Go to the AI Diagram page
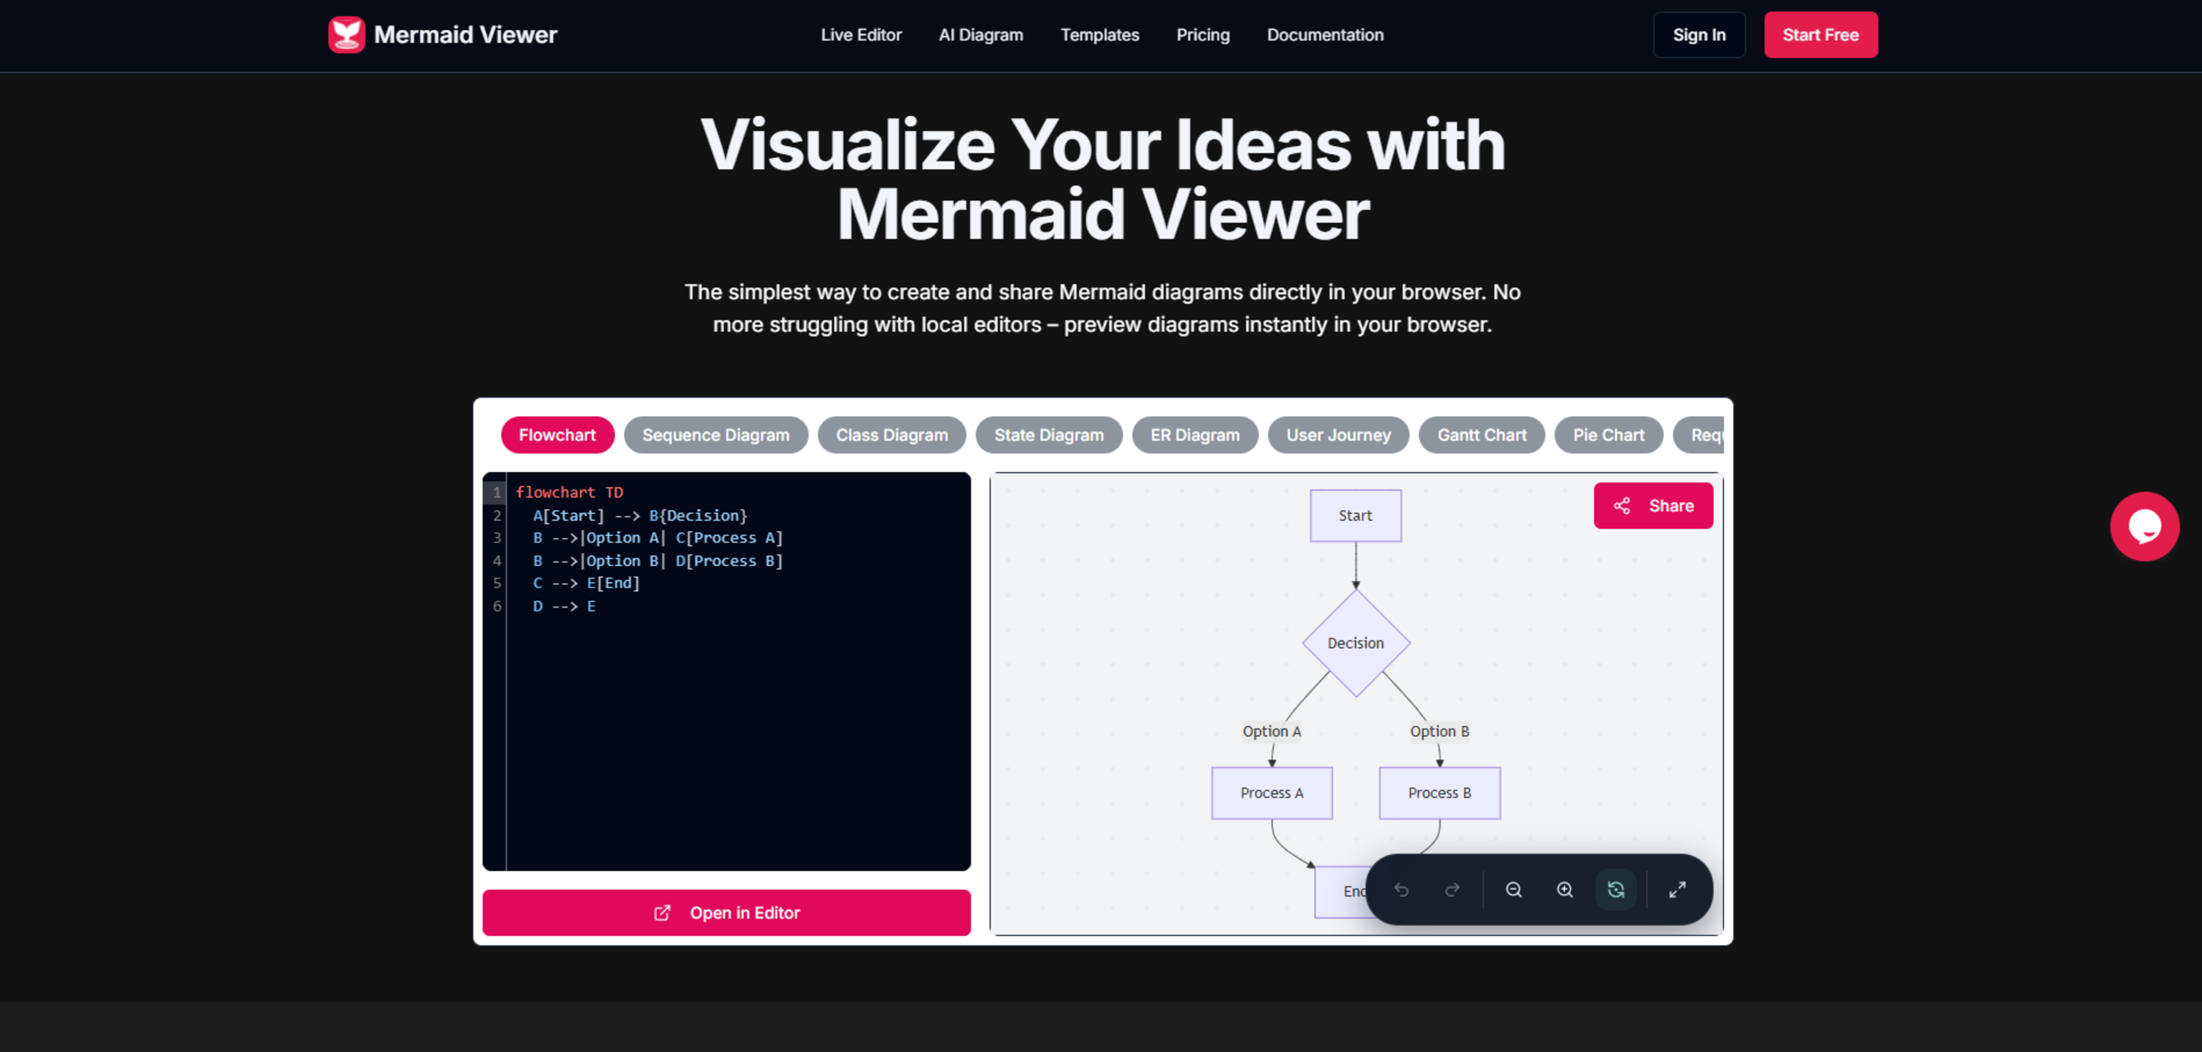 981,35
